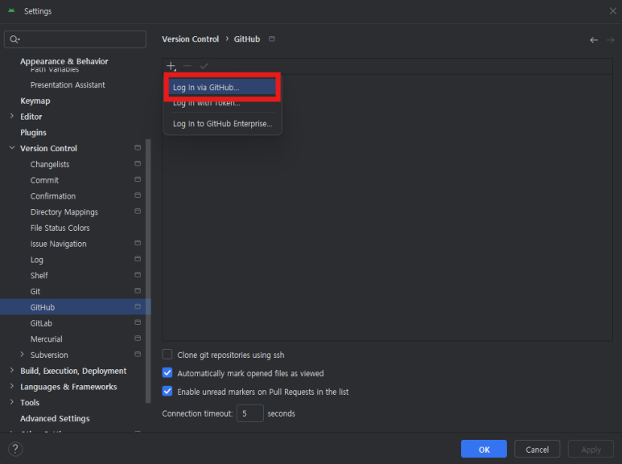Click project icon beside GitHub row
The image size is (622, 464).
coord(138,306)
